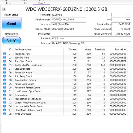Click the empty Drive Letter field
This screenshot has width=133, height=133.
(x=68, y=34)
